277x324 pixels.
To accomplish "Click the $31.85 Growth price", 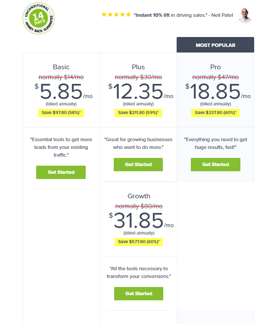I will 139,220.
